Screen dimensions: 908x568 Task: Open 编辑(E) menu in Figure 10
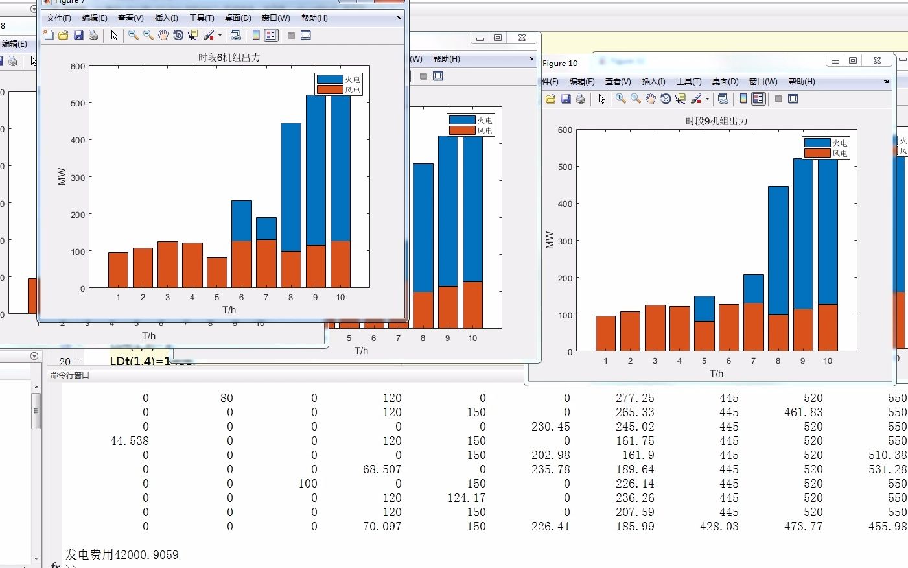582,82
